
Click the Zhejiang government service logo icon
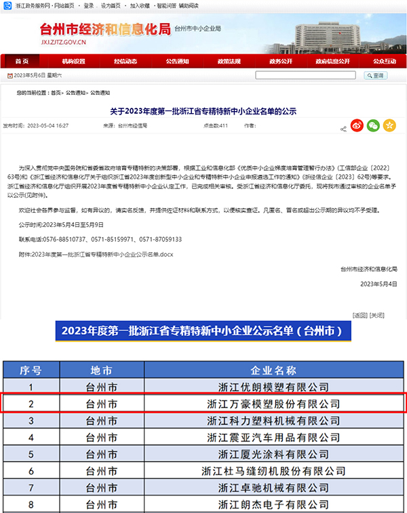(x=7, y=5)
